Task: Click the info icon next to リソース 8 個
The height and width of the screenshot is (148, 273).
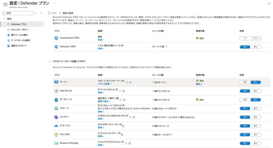Action: pyautogui.click(x=166, y=47)
